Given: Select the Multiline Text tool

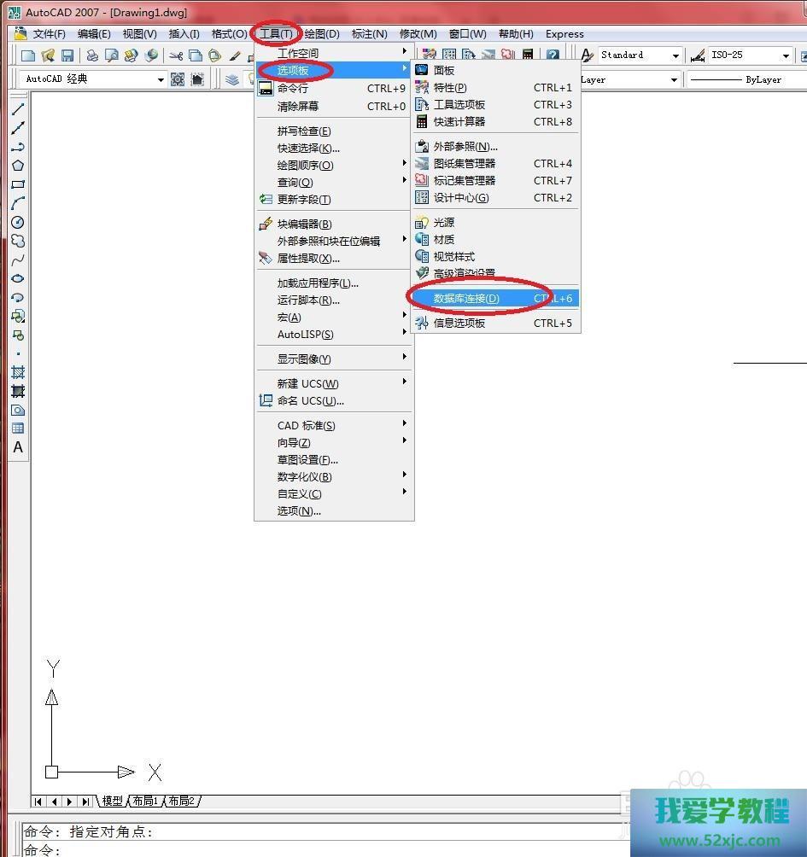Looking at the screenshot, I should tap(18, 447).
